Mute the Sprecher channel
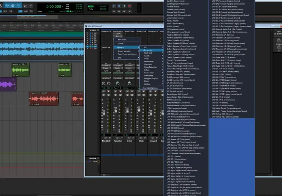282x196 pixels. pos(120,95)
